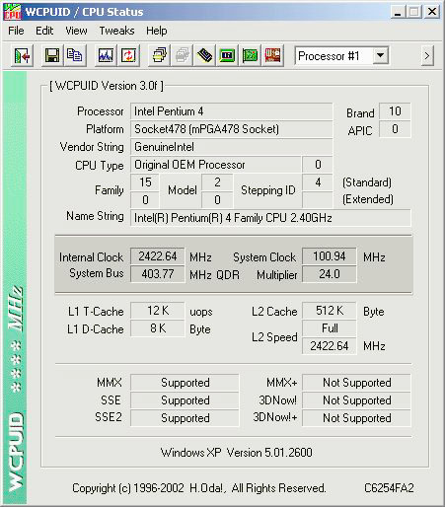Click the System Bus value 403.77
The height and width of the screenshot is (507, 445).
(x=157, y=274)
